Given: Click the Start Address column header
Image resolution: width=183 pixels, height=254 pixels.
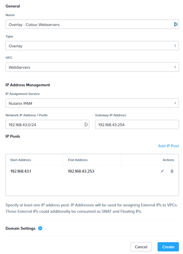Looking at the screenshot, I should click(x=21, y=160).
